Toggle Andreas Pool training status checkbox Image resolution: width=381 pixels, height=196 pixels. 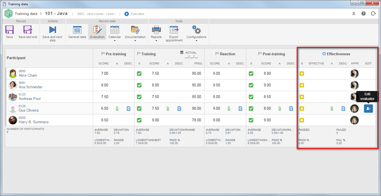(x=139, y=97)
